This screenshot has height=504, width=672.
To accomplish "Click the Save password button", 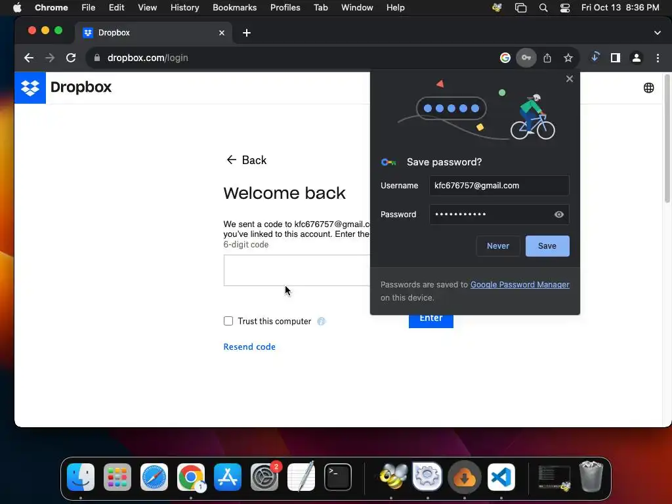I will click(547, 246).
